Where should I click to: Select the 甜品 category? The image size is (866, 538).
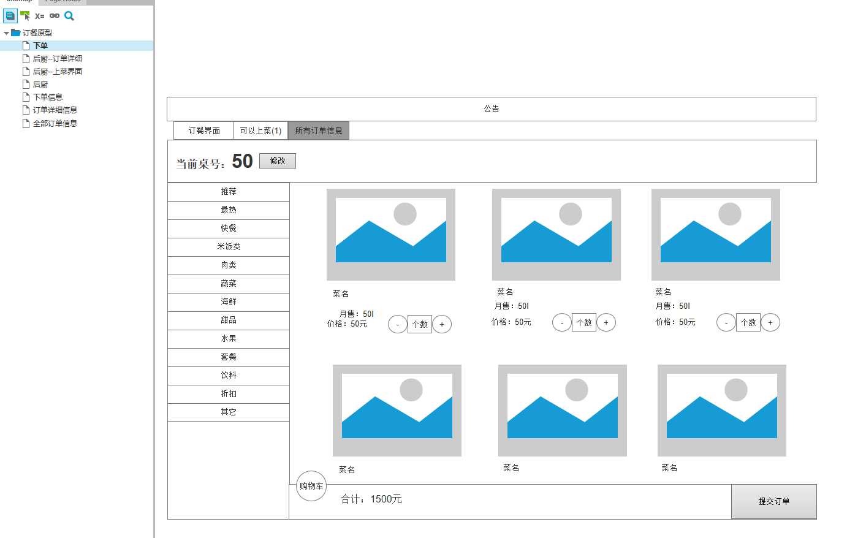point(229,320)
